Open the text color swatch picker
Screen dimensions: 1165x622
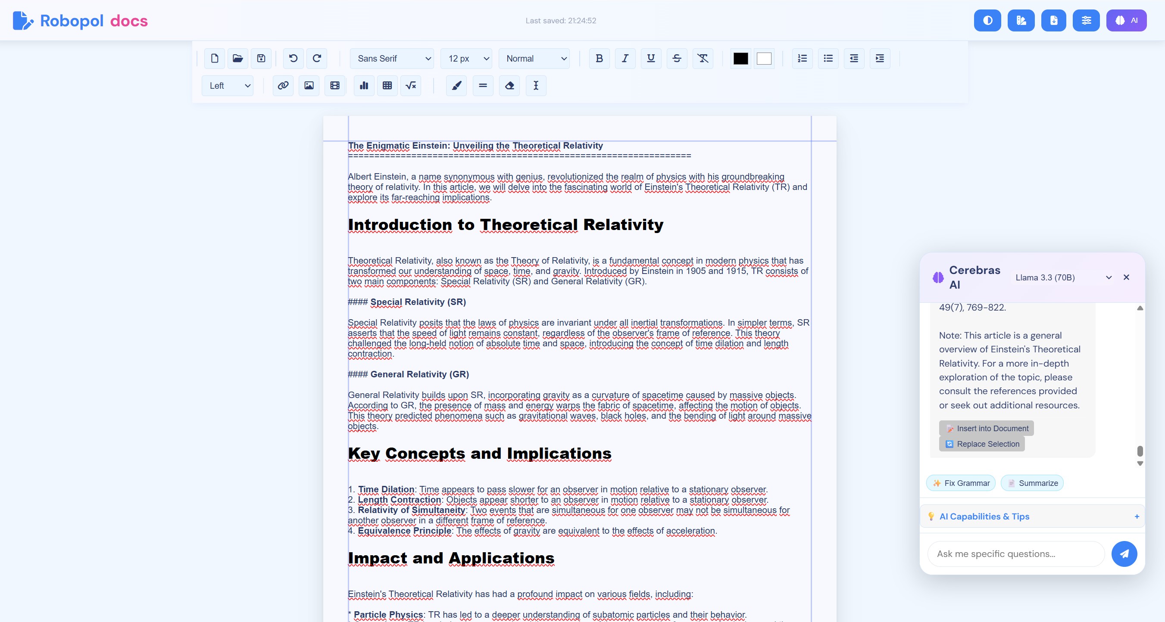coord(740,58)
